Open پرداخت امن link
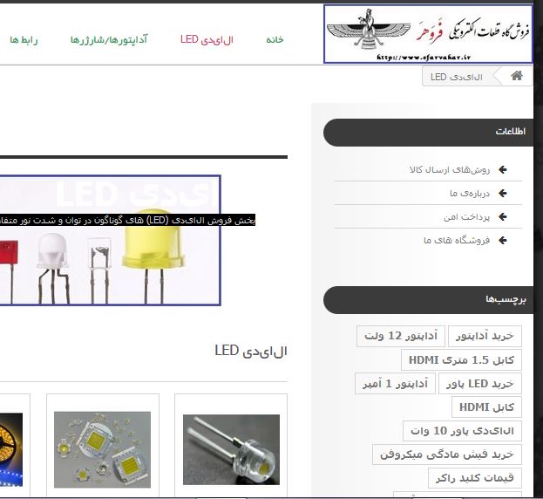Screen dimensions: 543x499 pos(466,217)
